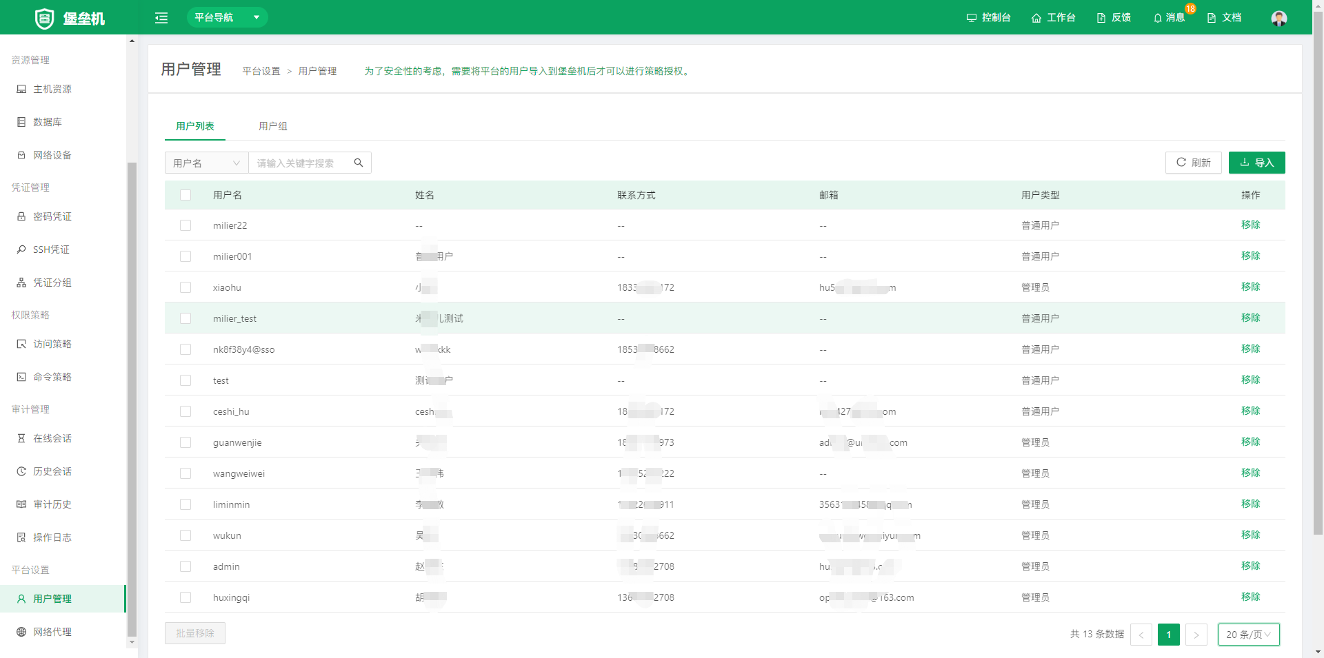Click the 导入 import button

tap(1257, 163)
